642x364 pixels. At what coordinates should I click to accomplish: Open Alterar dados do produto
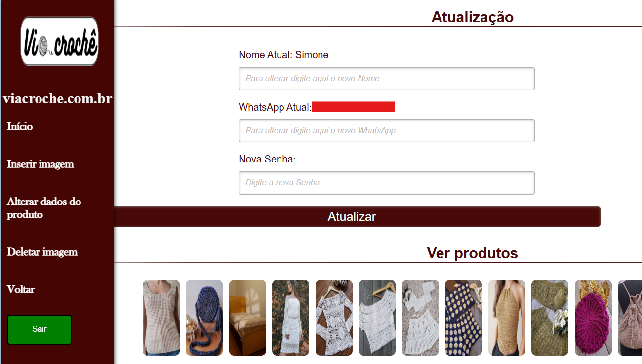pos(44,208)
